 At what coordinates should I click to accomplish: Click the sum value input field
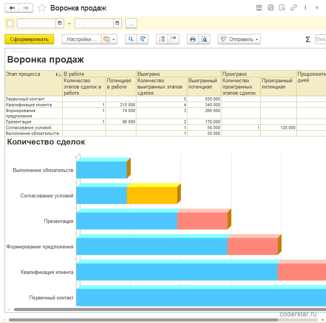pyautogui.click(x=321, y=39)
